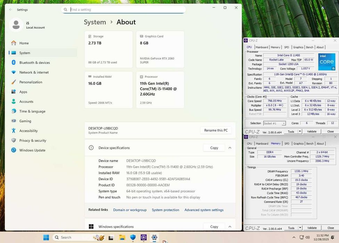The width and height of the screenshot is (339, 243).
Task: Open the Socket #1 selection dropdown
Action: 275,123
